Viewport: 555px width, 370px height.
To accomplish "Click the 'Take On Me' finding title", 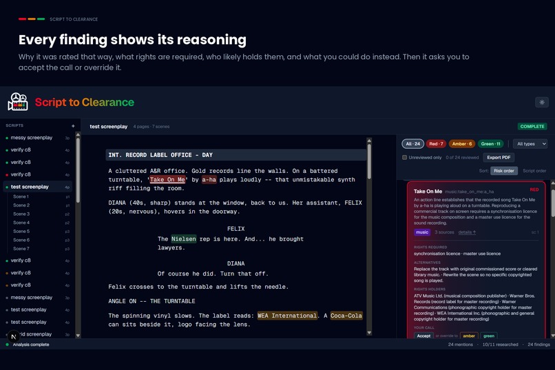I will coord(428,191).
